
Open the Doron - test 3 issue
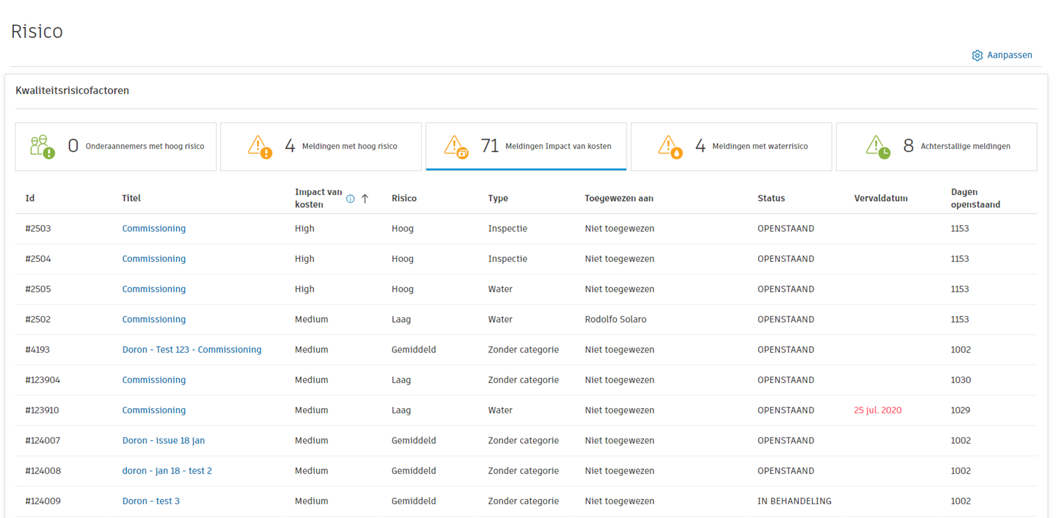(151, 501)
